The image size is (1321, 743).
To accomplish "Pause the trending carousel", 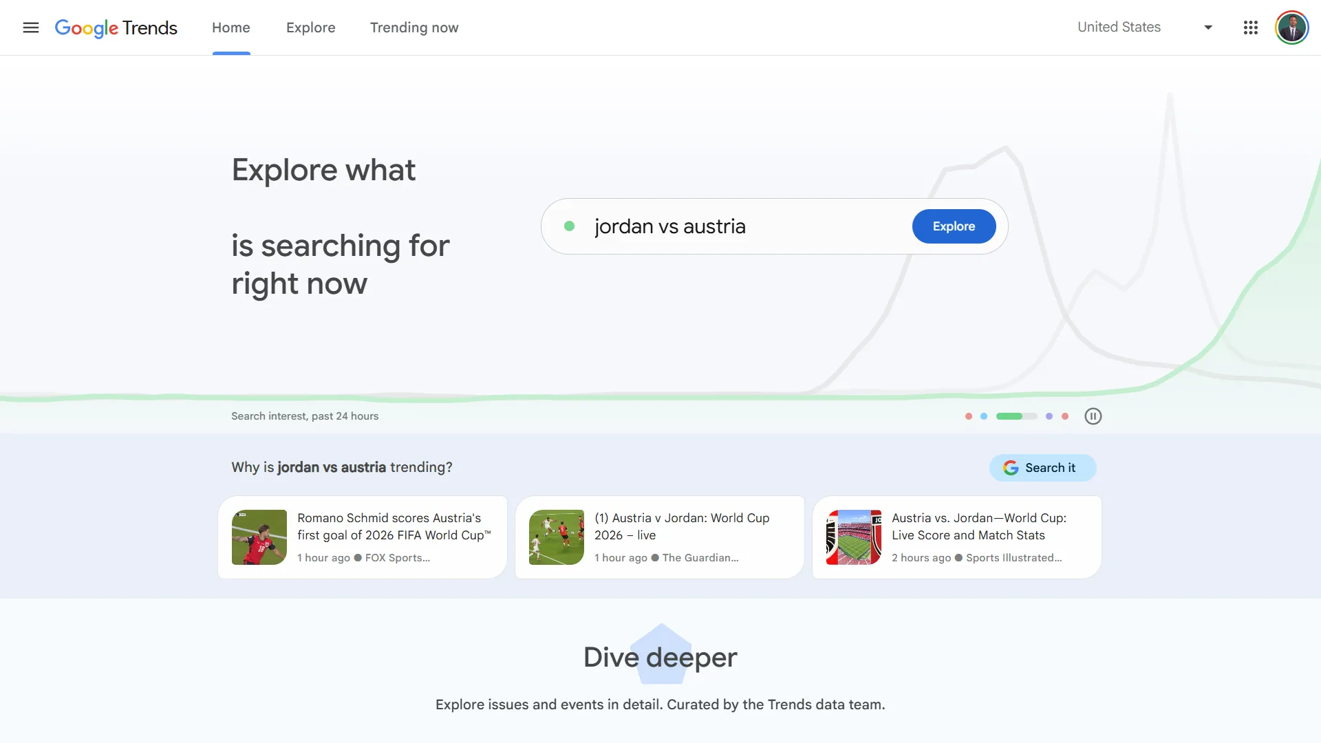I will coord(1093,416).
